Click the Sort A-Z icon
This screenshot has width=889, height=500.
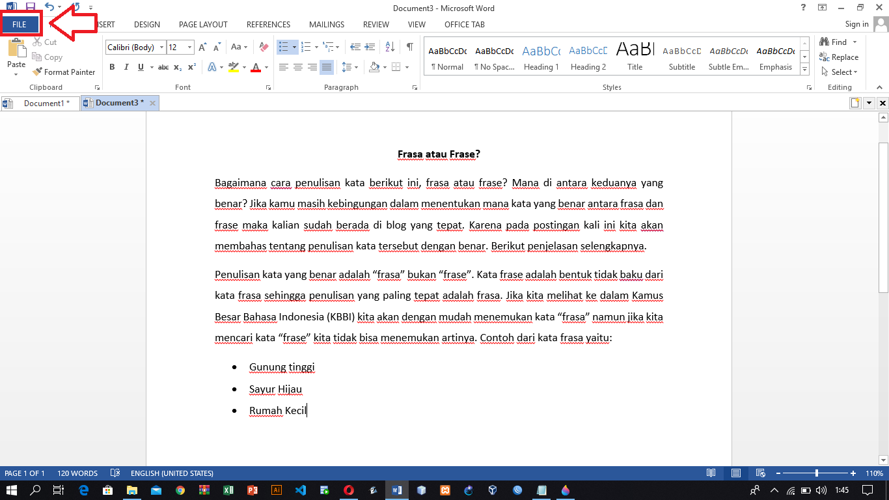[390, 48]
